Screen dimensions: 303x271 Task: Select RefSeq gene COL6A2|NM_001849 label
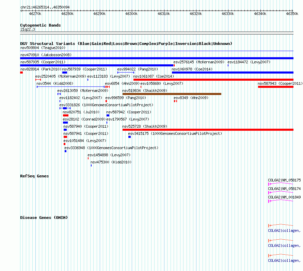point(284,197)
